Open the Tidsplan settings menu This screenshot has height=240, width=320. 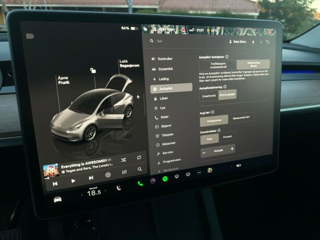coord(164,135)
